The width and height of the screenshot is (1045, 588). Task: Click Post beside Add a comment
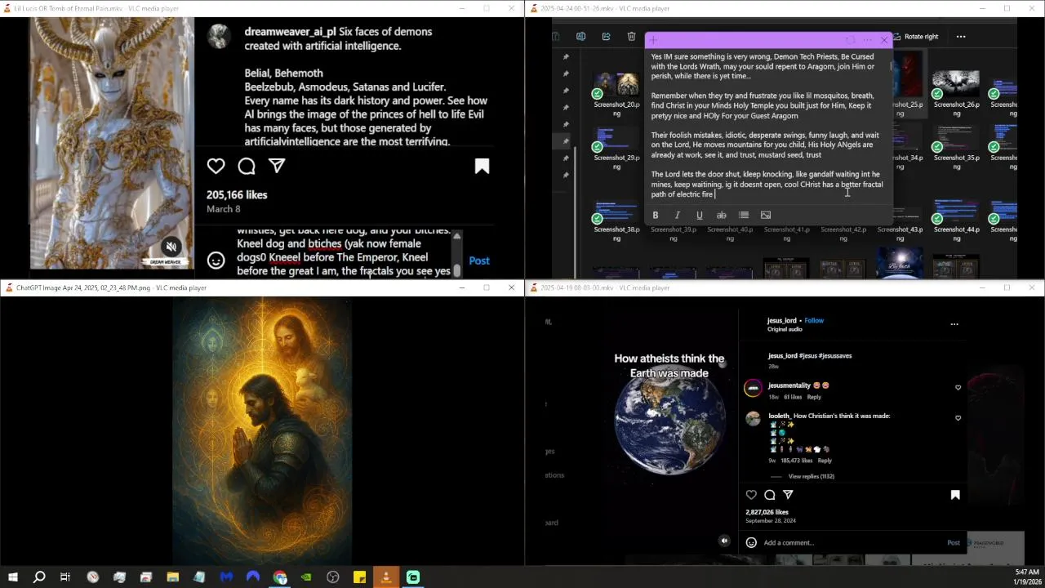pyautogui.click(x=954, y=542)
